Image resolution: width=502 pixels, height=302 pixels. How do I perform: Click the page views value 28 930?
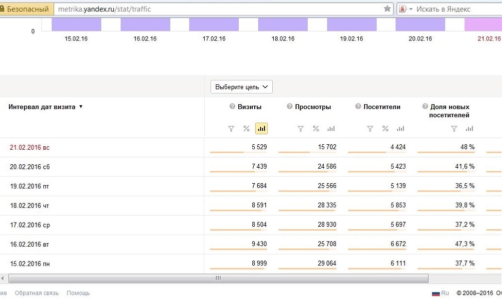[327, 224]
